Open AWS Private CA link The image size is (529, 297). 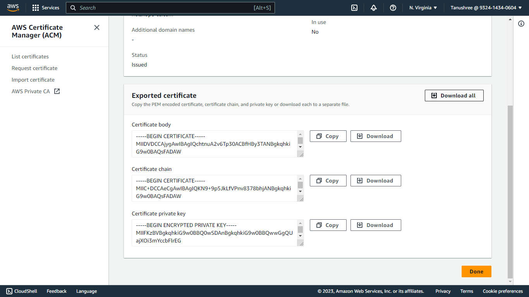pyautogui.click(x=31, y=91)
